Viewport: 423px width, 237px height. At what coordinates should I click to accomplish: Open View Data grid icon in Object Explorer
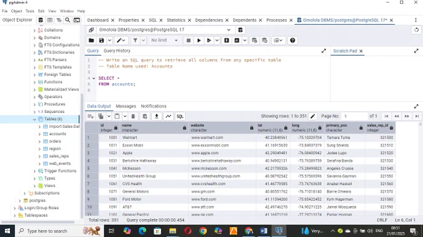point(50,20)
